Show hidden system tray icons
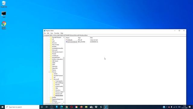Screen dimensions: 193x109 tap(167, 107)
